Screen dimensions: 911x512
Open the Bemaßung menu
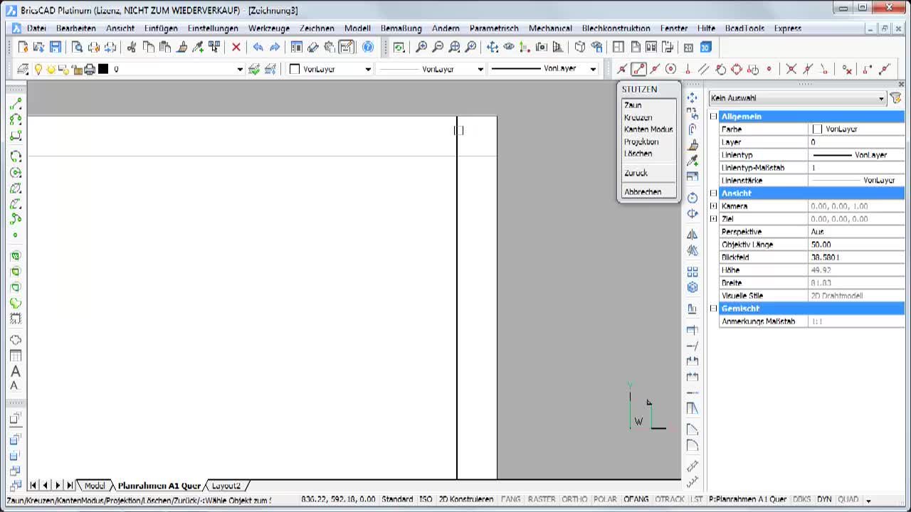coord(401,28)
